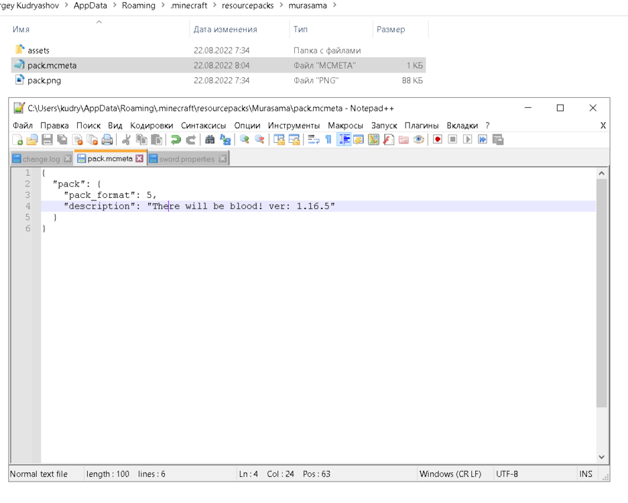Switch to the sword.properties tab
The height and width of the screenshot is (503, 628).
(186, 159)
